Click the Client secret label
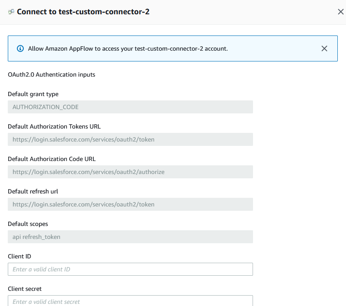The width and height of the screenshot is (346, 306). pyautogui.click(x=25, y=289)
